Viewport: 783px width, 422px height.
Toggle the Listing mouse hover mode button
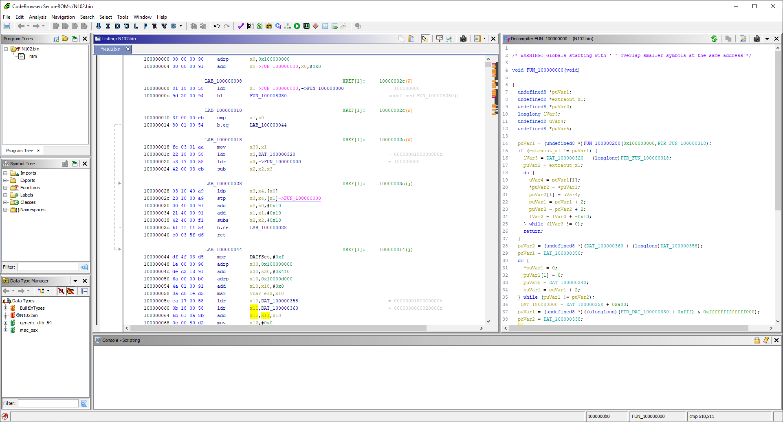(x=424, y=39)
